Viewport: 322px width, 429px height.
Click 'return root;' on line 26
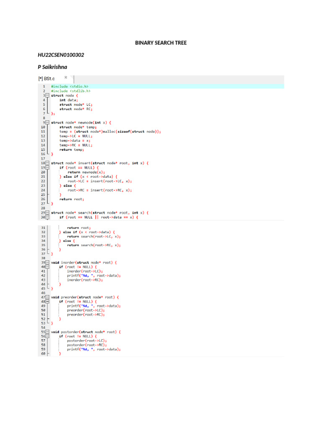click(x=72, y=199)
